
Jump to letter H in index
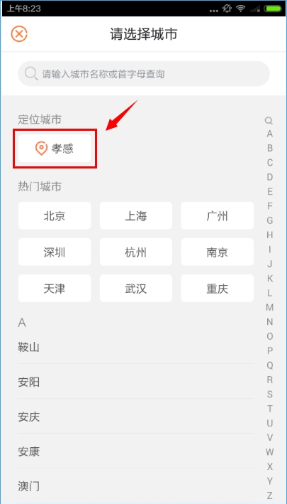(270, 235)
